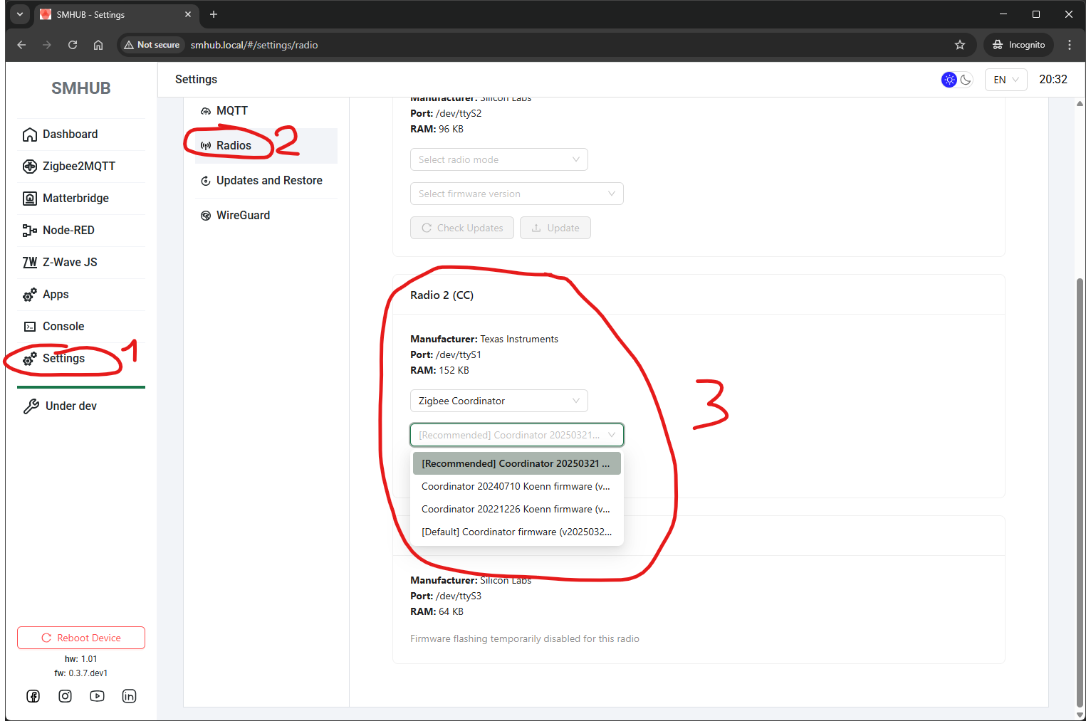Click the browser home icon
The width and height of the screenshot is (1086, 721).
(x=98, y=45)
